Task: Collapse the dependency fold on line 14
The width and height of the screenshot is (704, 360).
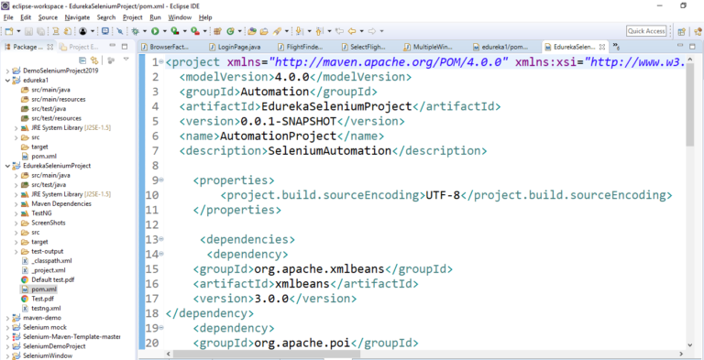Action: pos(161,254)
